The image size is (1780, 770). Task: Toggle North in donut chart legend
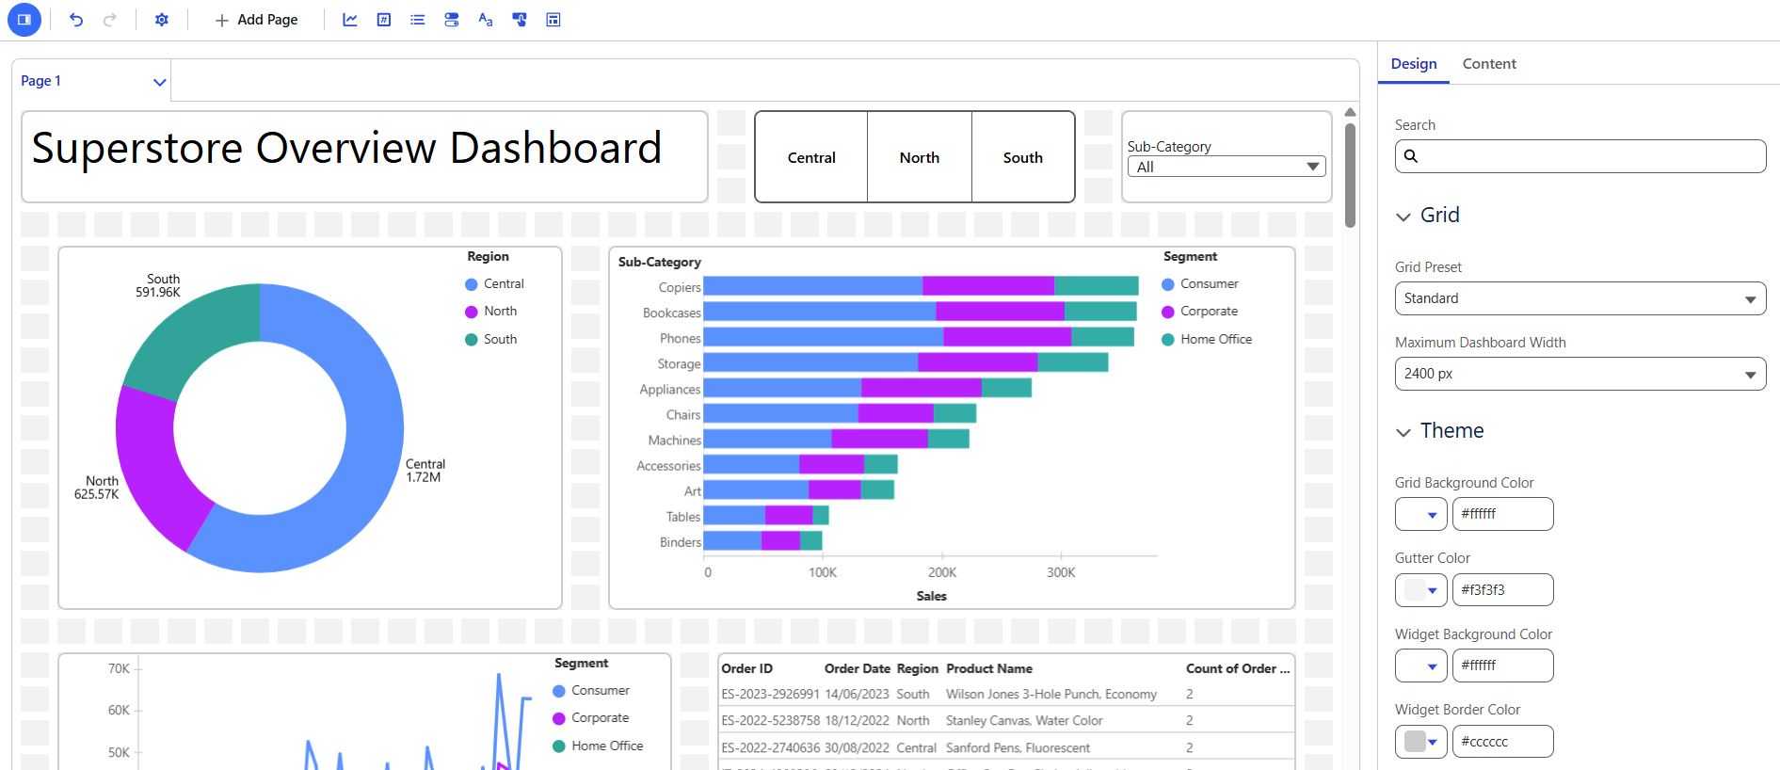coord(490,312)
